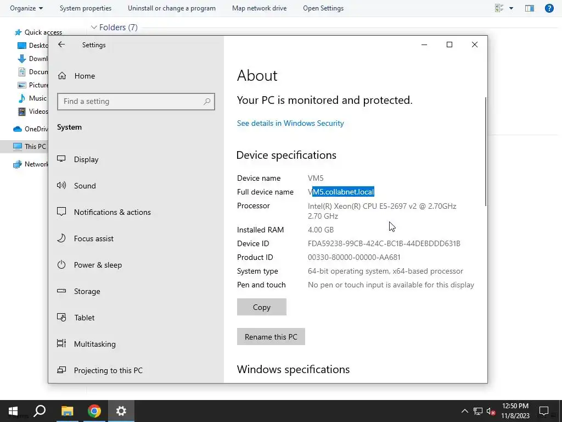
Task: Select Downloads in File Explorer navigation pane
Action: [x=33, y=59]
